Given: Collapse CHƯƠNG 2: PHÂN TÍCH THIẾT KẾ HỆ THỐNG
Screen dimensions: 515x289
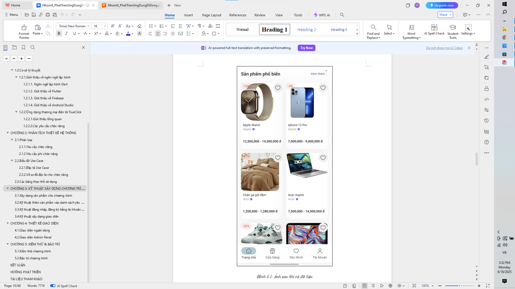Looking at the screenshot, I should [8, 133].
